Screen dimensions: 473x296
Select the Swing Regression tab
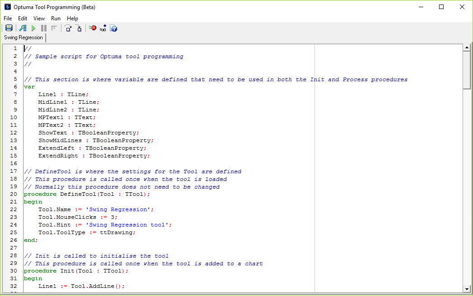(24, 37)
